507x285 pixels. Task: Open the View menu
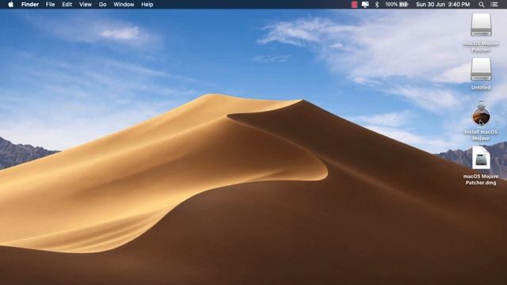pyautogui.click(x=86, y=5)
